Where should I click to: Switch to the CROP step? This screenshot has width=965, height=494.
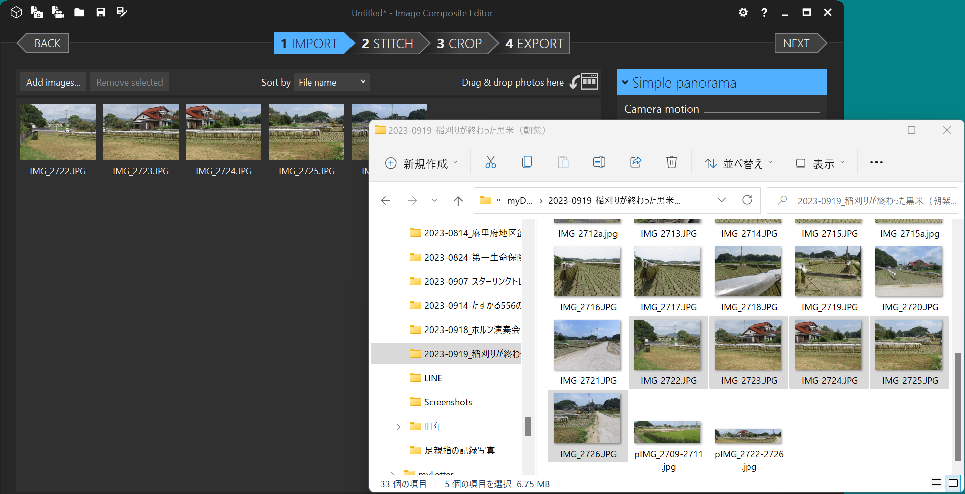pyautogui.click(x=460, y=43)
